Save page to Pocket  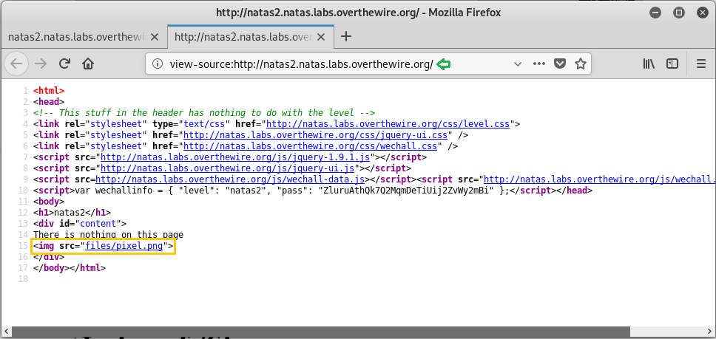pyautogui.click(x=560, y=64)
